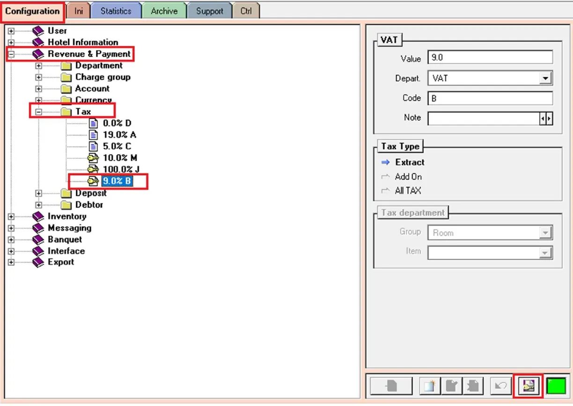Click the purple book icon beside User
The height and width of the screenshot is (406, 573).
click(38, 31)
